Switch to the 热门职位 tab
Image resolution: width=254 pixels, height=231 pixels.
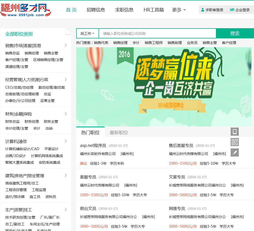(x=90, y=132)
